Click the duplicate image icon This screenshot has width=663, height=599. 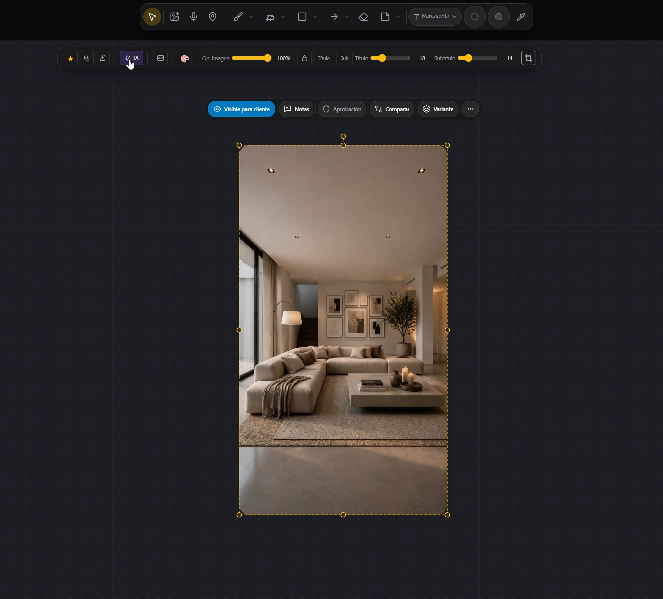pyautogui.click(x=87, y=58)
